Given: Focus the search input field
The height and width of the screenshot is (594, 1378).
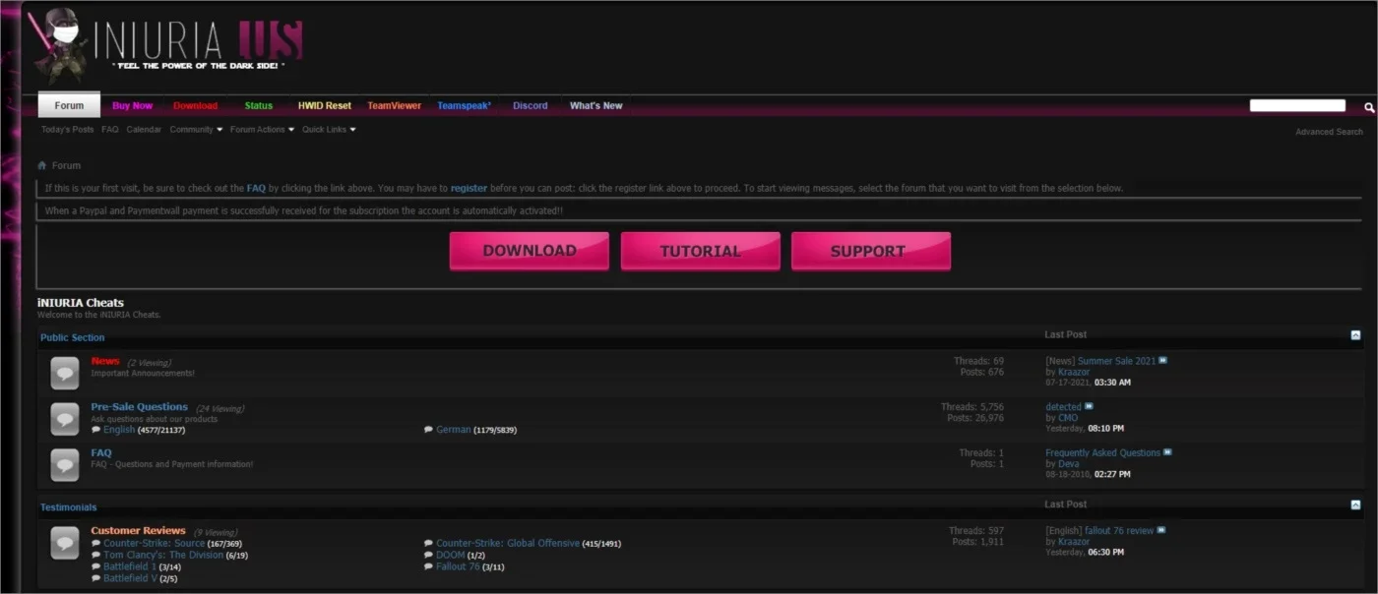Looking at the screenshot, I should pyautogui.click(x=1297, y=105).
